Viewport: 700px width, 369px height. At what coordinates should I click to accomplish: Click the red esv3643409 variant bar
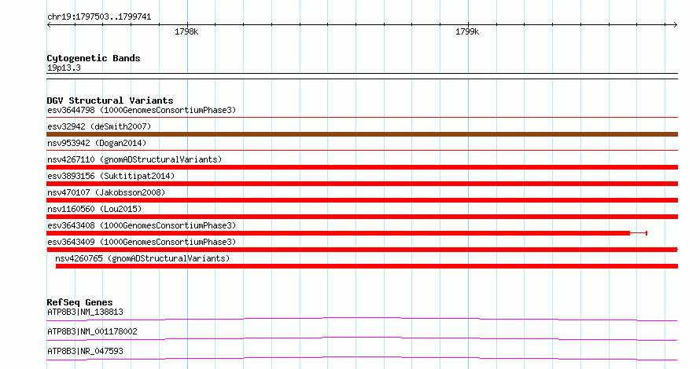tap(362, 250)
